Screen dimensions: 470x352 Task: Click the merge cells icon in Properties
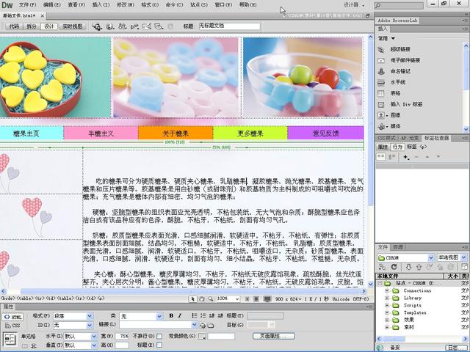click(24, 345)
